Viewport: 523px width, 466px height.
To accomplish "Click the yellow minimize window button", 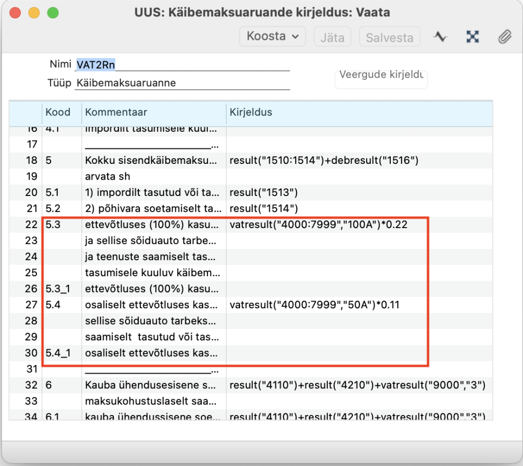I will (x=34, y=12).
